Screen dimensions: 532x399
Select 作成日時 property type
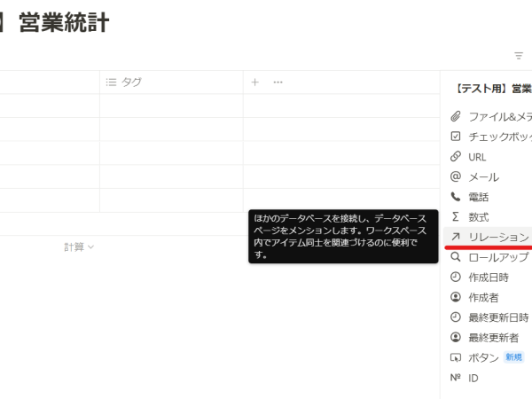click(488, 277)
